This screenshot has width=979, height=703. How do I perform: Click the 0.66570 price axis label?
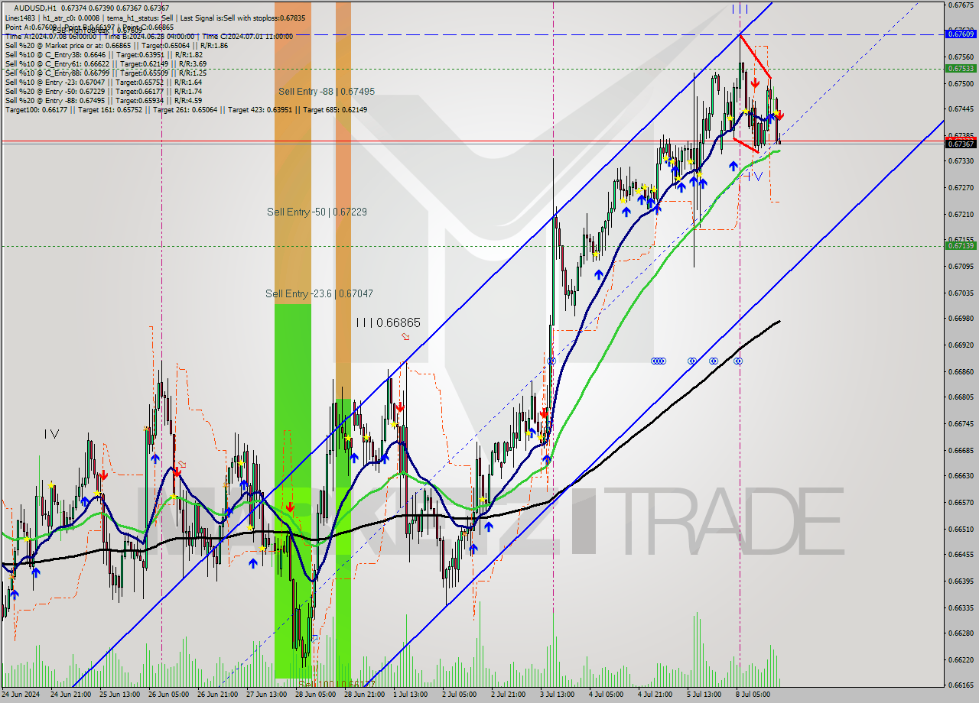pos(961,502)
